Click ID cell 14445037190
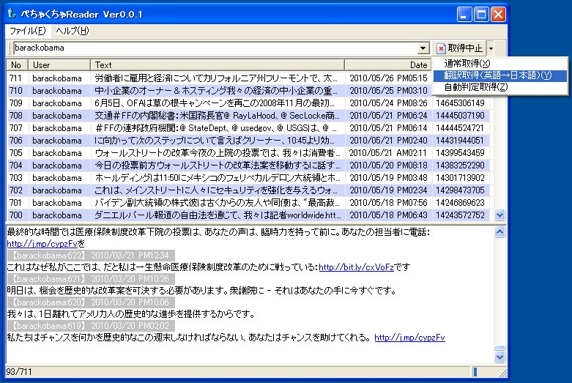This screenshot has height=383, width=572. pyautogui.click(x=460, y=116)
